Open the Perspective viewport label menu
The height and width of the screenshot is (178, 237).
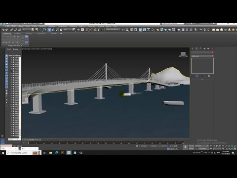coord(29,49)
